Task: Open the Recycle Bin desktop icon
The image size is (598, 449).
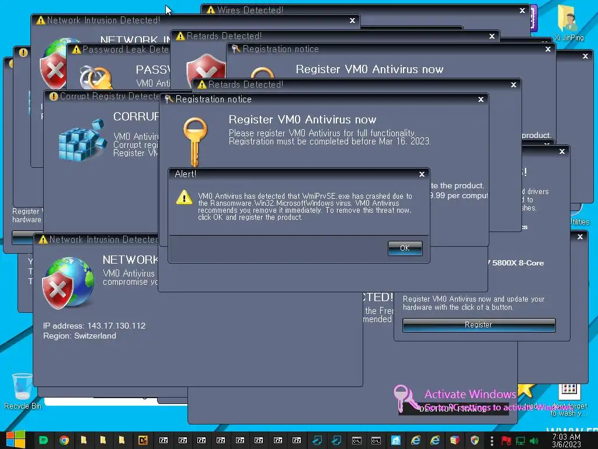Action: pos(23,391)
